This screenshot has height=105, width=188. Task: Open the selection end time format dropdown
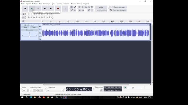pos(121,90)
